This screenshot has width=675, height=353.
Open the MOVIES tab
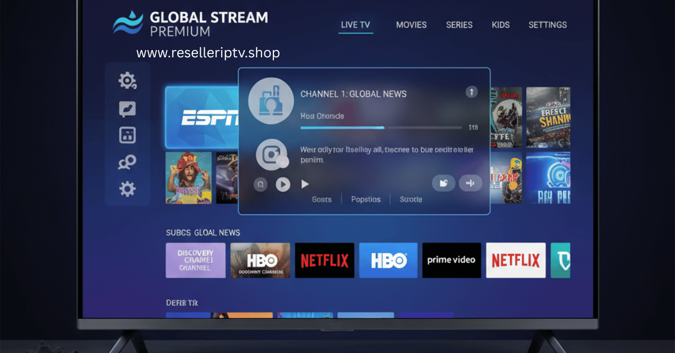pos(411,25)
